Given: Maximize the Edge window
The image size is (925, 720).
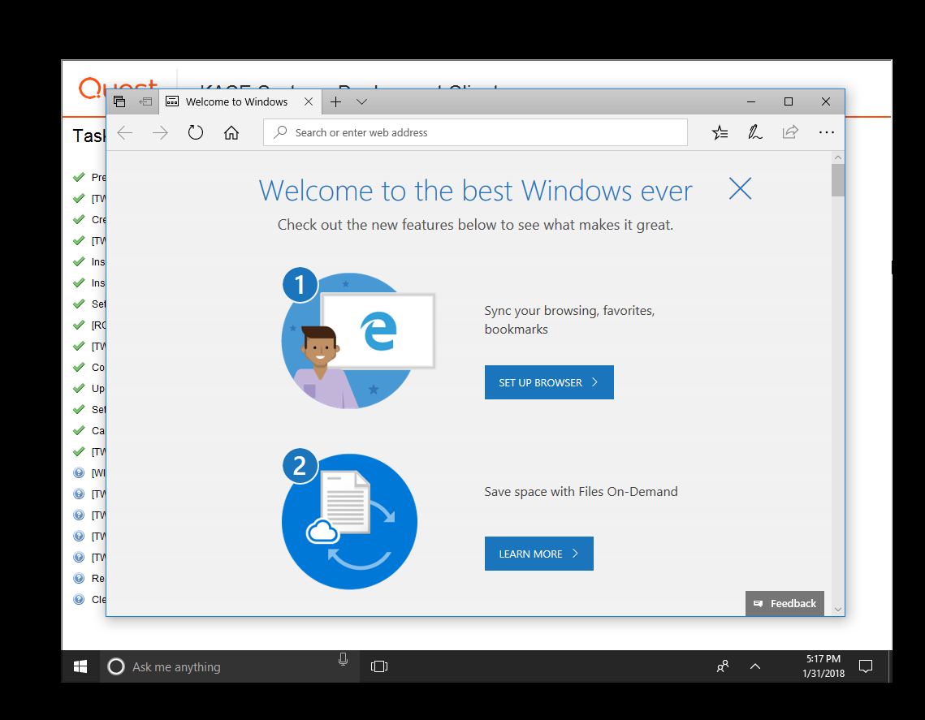Looking at the screenshot, I should pos(788,101).
